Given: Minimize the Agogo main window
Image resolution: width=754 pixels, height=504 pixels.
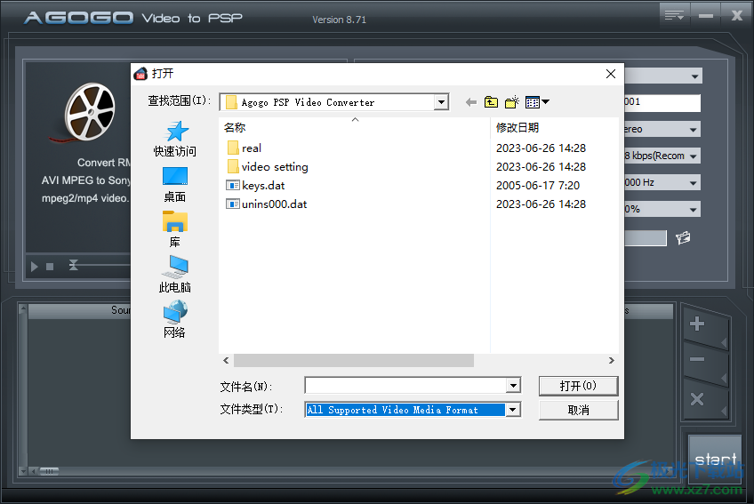Looking at the screenshot, I should (705, 16).
